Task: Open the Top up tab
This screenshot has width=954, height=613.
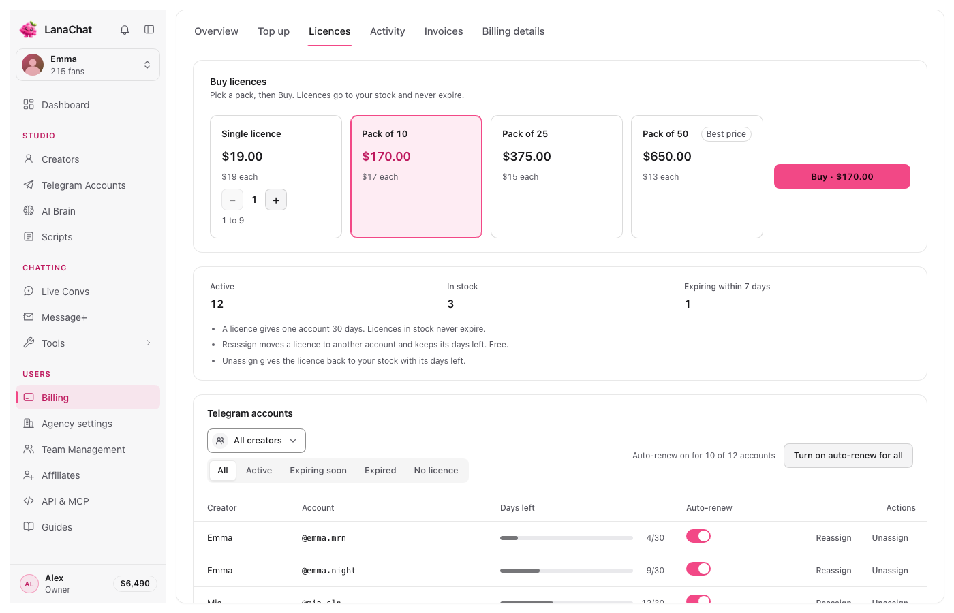Action: pyautogui.click(x=273, y=31)
